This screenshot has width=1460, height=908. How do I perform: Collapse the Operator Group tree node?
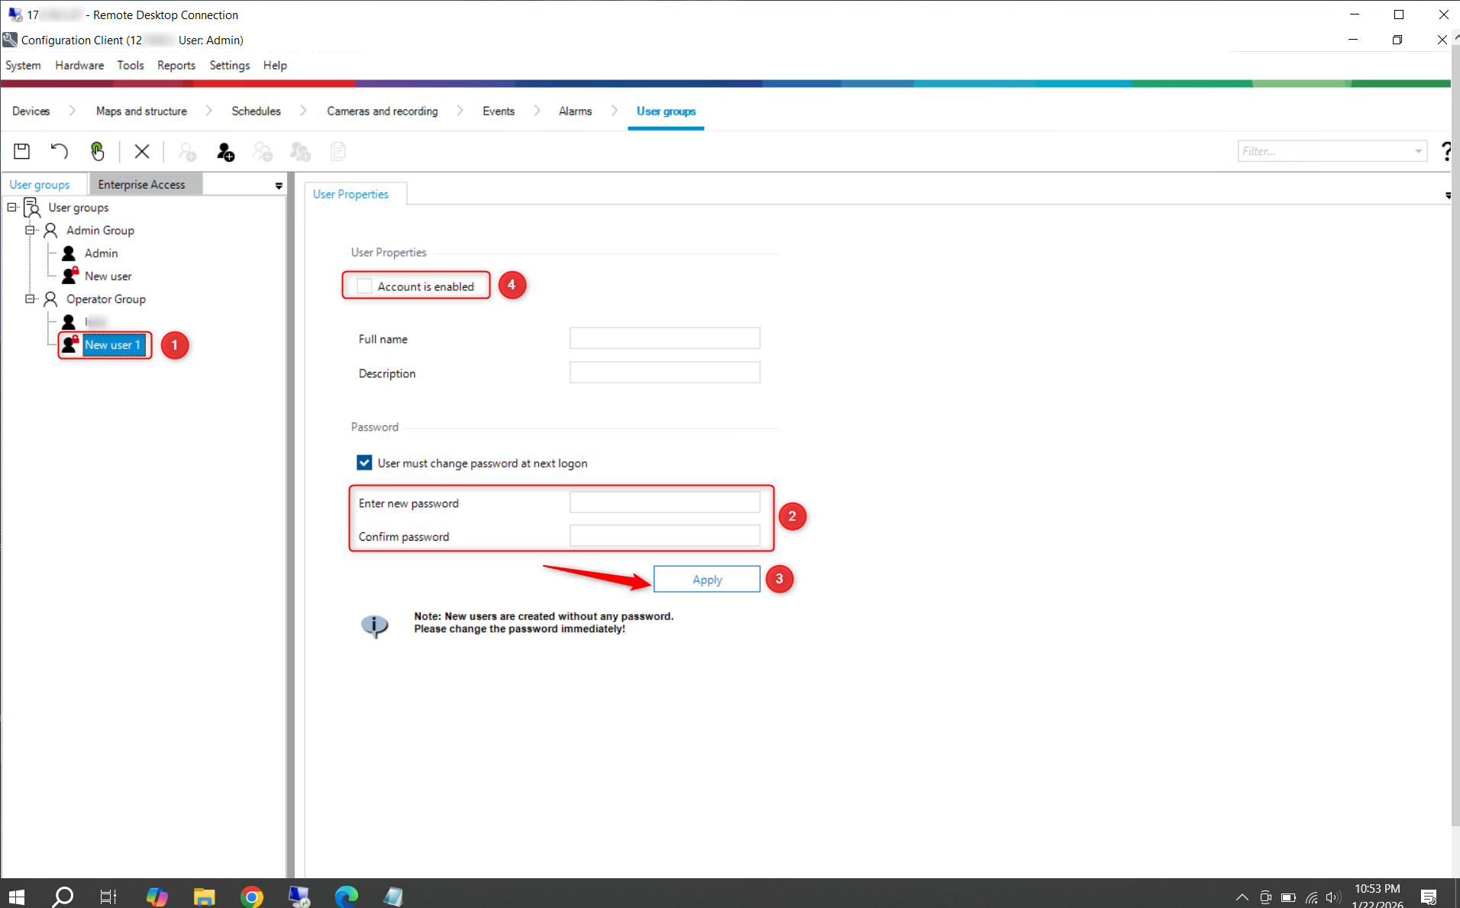click(x=31, y=299)
